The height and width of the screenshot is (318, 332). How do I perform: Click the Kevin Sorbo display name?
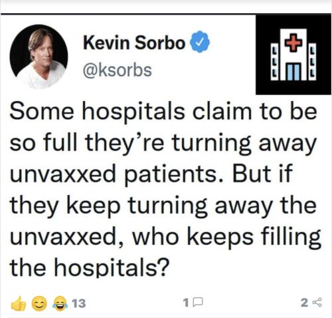tap(134, 43)
